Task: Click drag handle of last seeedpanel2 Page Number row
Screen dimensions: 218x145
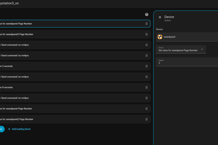Action: [146, 119]
